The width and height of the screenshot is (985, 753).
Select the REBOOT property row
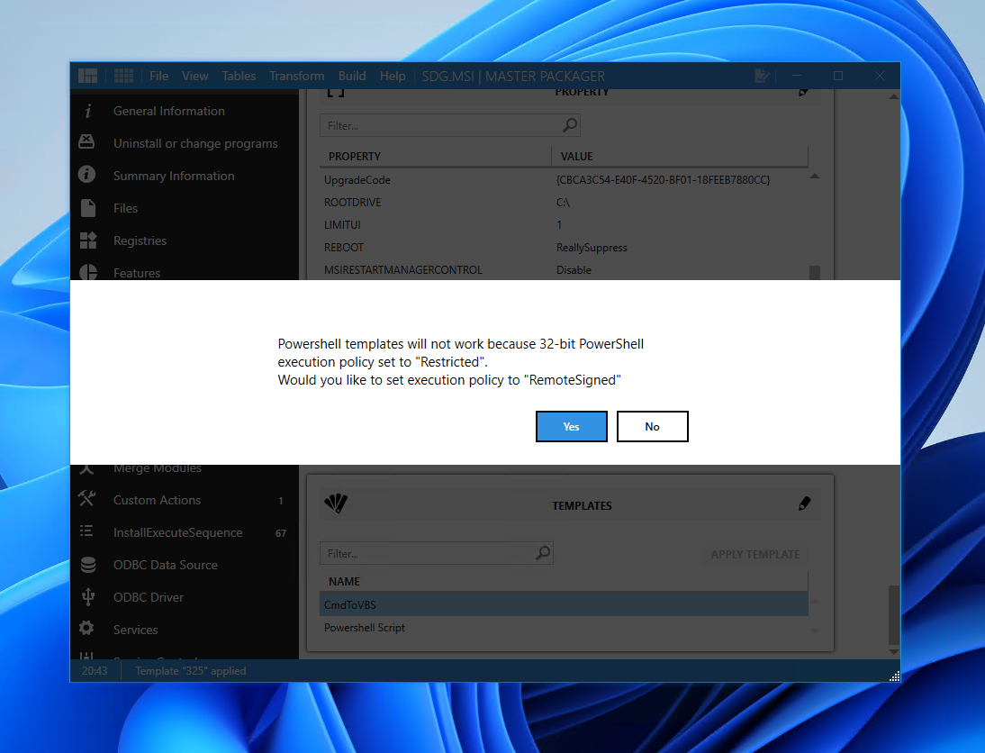coord(564,248)
